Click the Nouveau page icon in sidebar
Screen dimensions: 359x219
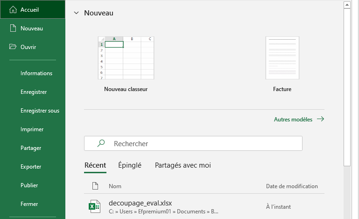tap(13, 28)
